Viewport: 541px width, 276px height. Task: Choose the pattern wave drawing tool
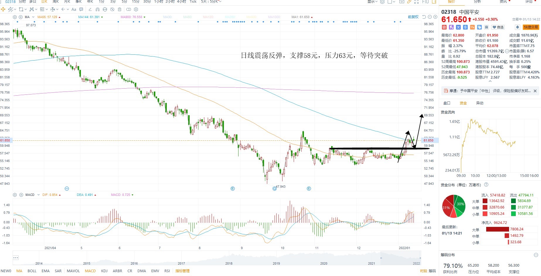pos(32,9)
